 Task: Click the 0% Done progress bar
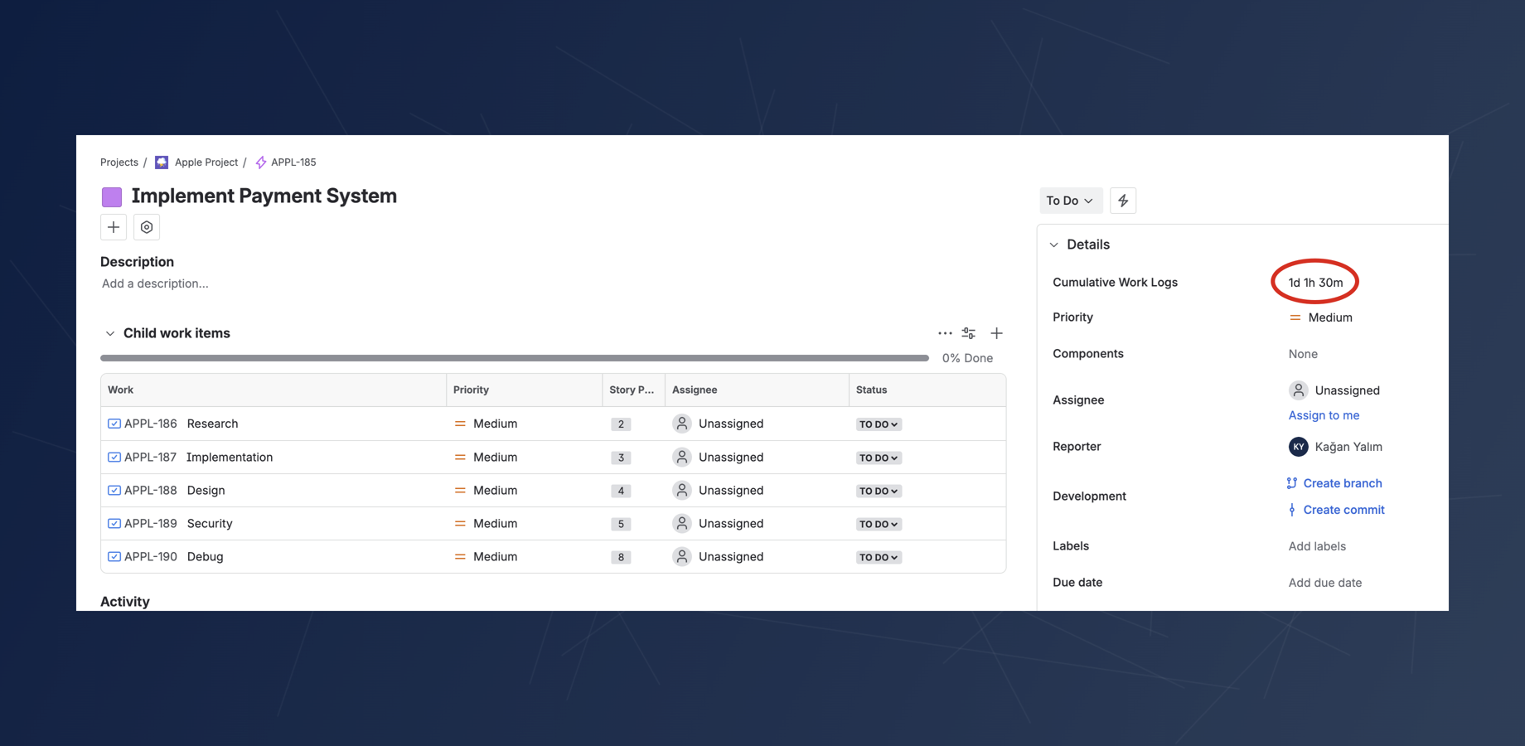pos(514,357)
